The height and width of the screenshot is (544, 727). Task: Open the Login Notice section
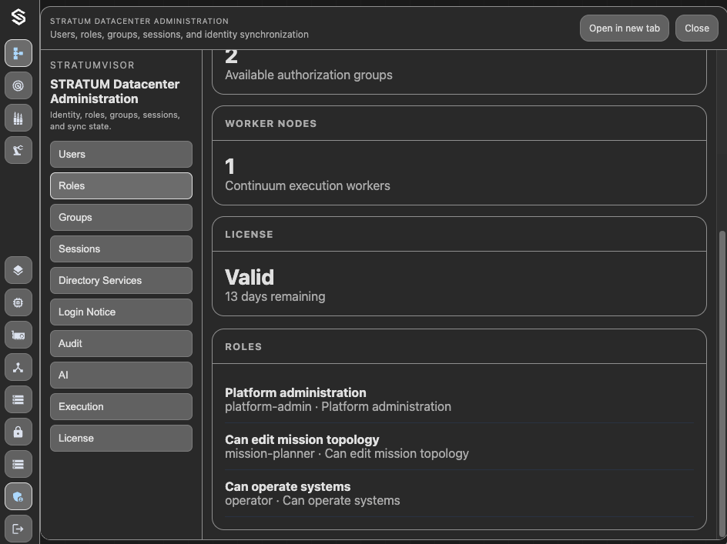[x=121, y=312]
